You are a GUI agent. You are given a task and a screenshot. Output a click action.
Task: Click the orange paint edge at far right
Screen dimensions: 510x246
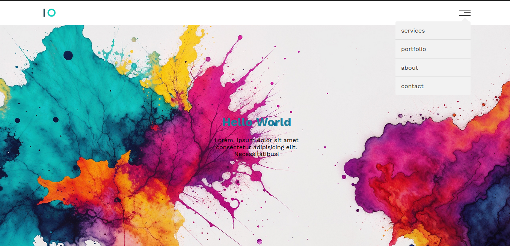tap(499, 109)
